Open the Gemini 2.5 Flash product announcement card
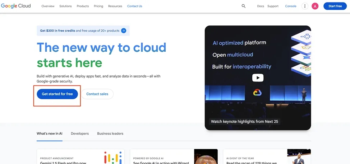 coord(80,156)
